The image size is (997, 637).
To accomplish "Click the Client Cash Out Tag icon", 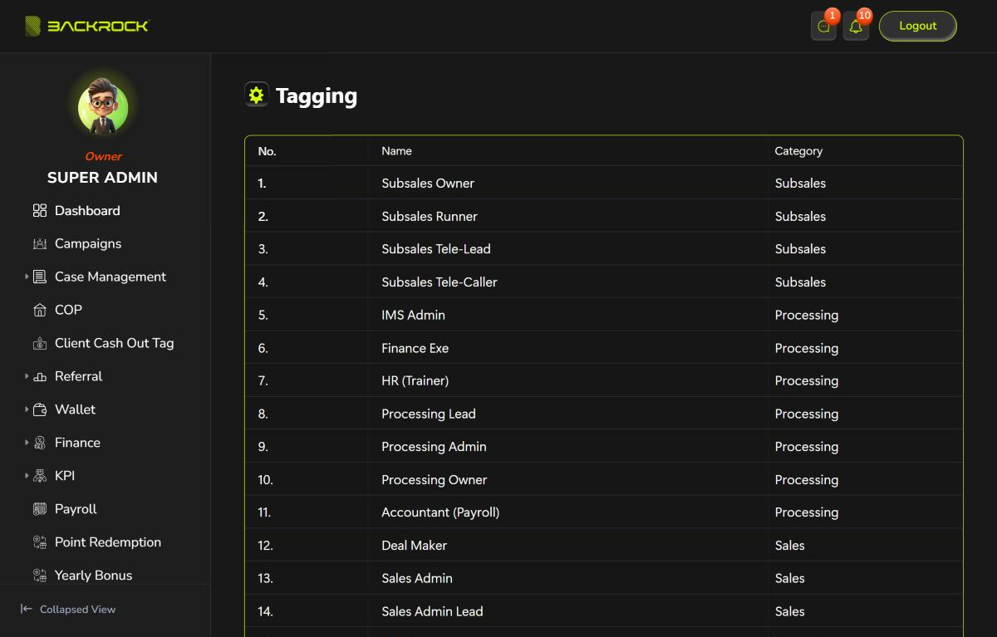I will click(40, 344).
